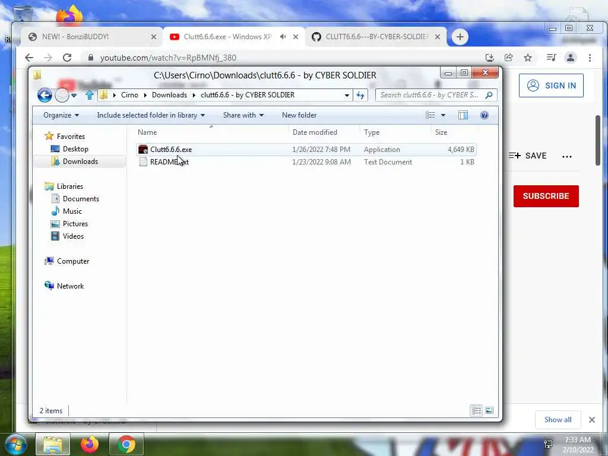Open Chrome media control icon
The image size is (608, 456).
[551, 58]
